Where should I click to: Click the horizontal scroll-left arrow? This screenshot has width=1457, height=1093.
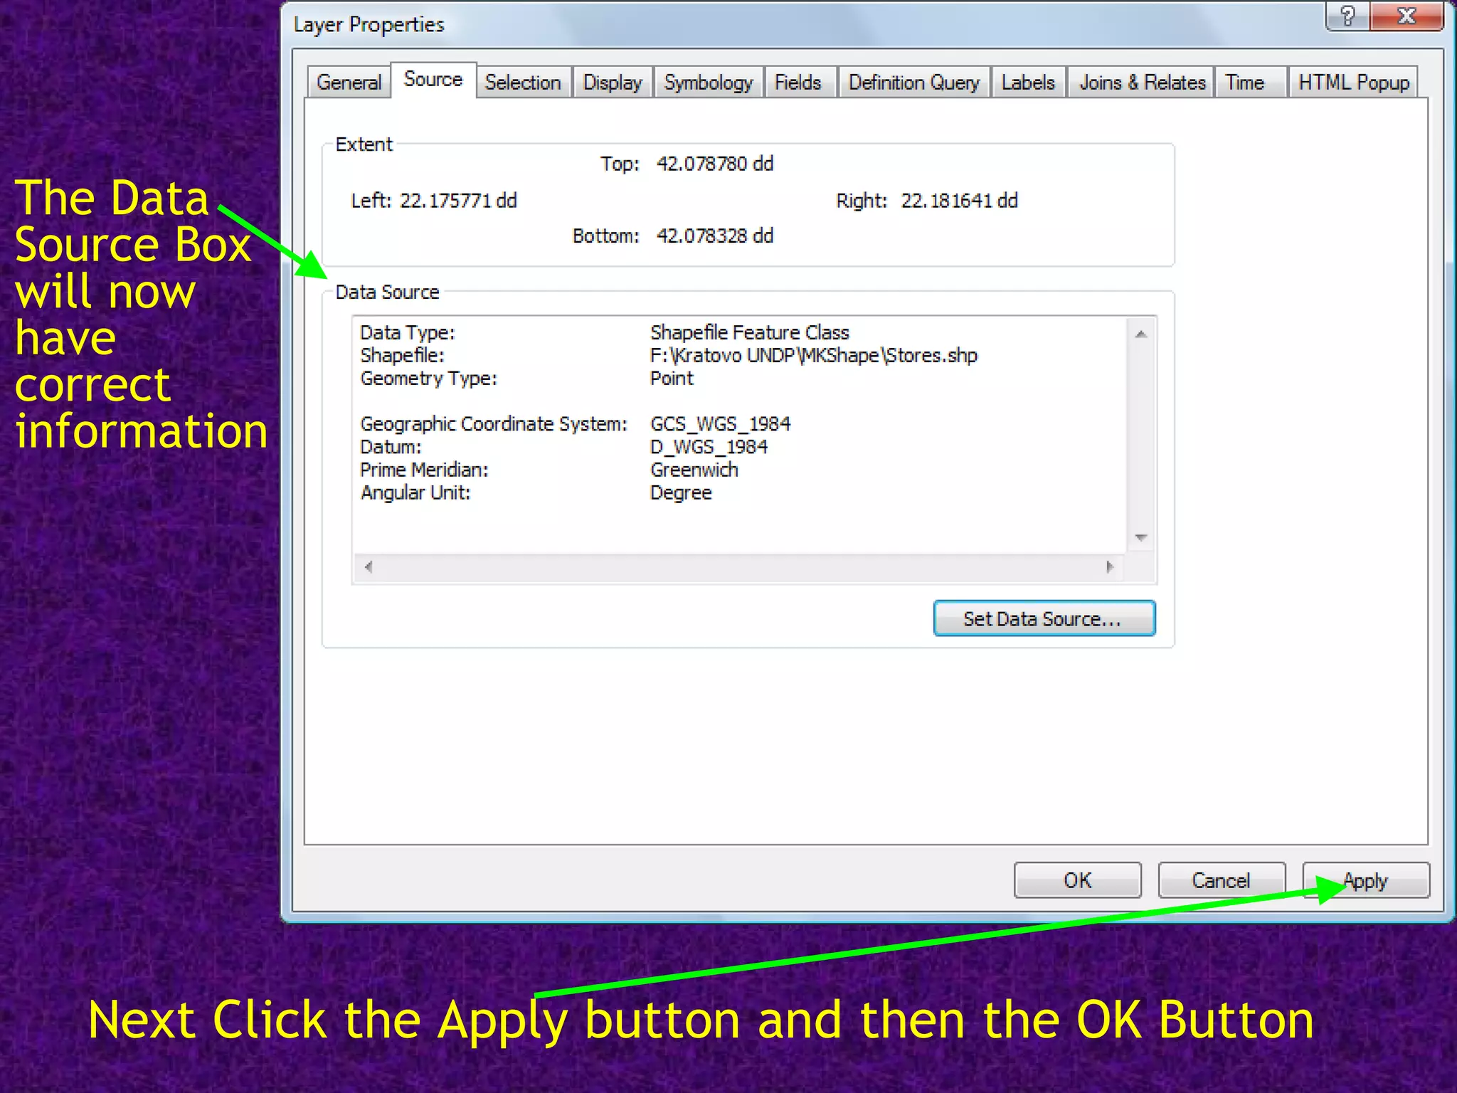click(x=368, y=567)
